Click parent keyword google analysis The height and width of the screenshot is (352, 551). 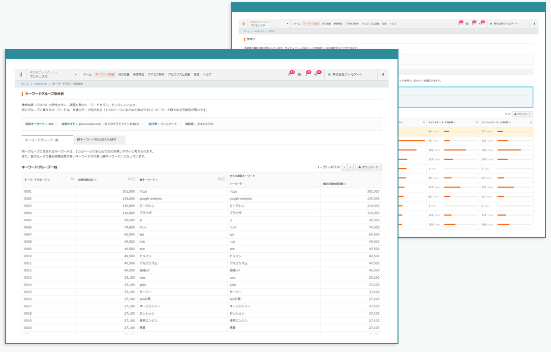[151, 199]
